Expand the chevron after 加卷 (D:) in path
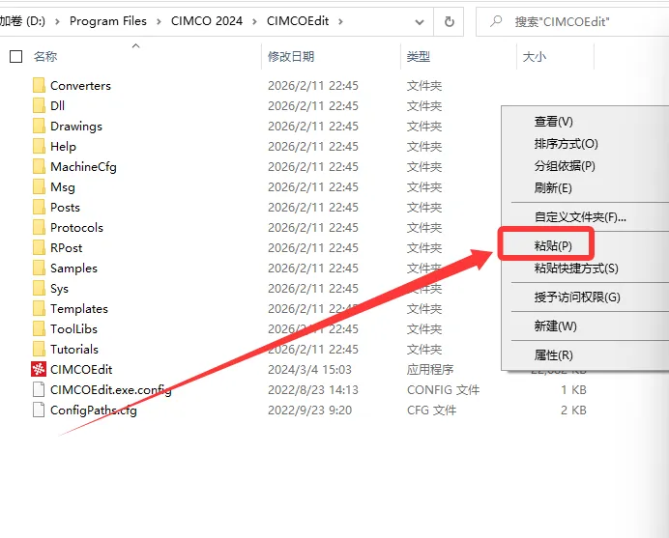This screenshot has width=669, height=538. point(57,21)
